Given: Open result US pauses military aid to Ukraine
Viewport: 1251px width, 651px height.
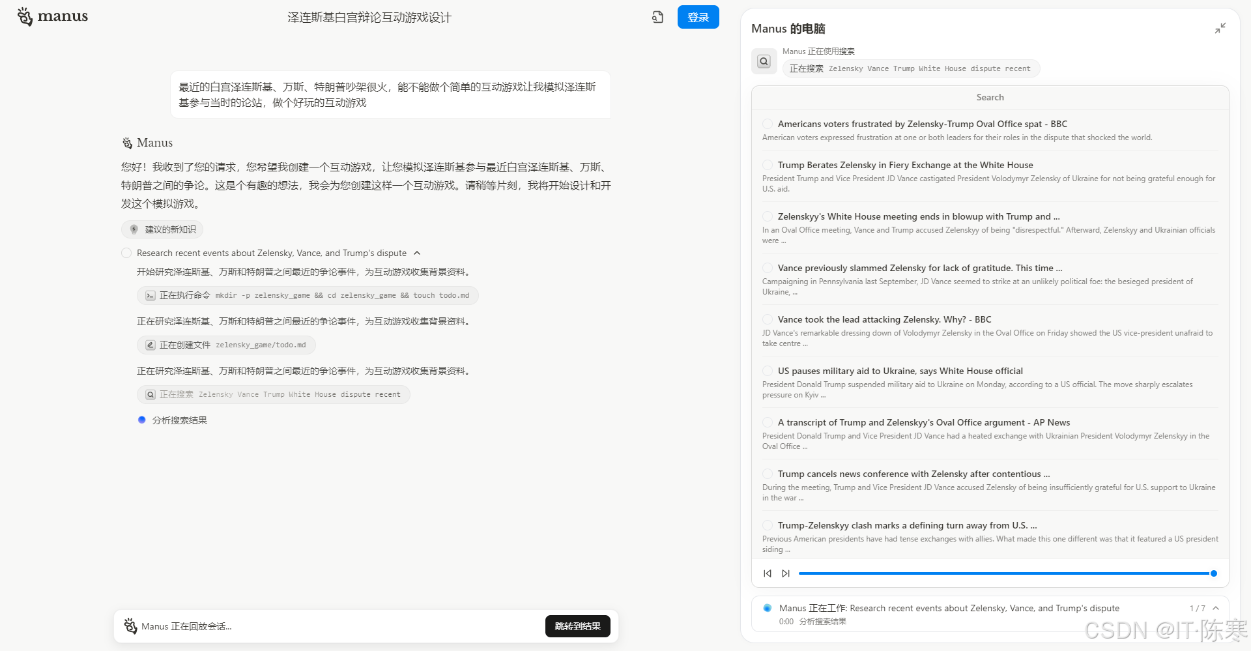Looking at the screenshot, I should coord(900,371).
